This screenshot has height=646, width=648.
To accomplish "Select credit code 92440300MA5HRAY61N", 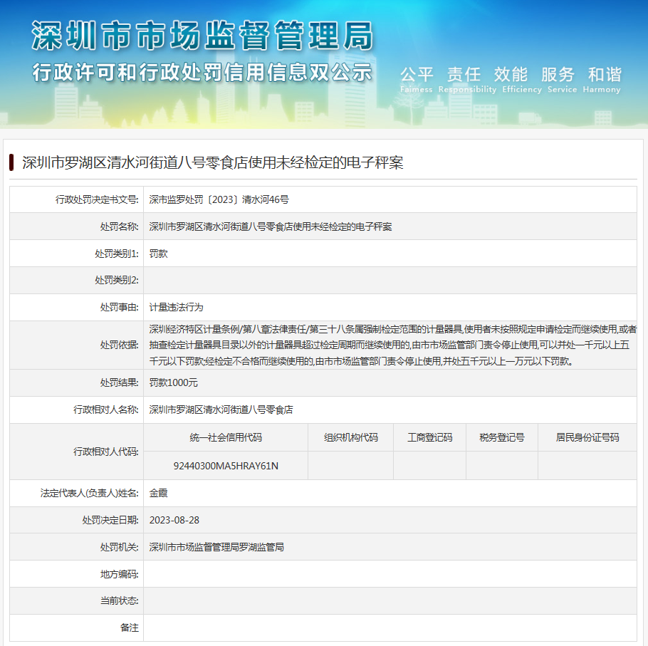I will coord(226,466).
